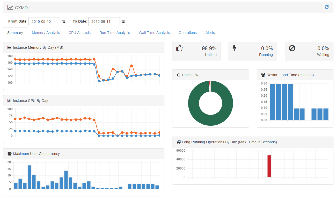Open the Alerts tab
The image size is (336, 198).
tap(210, 33)
